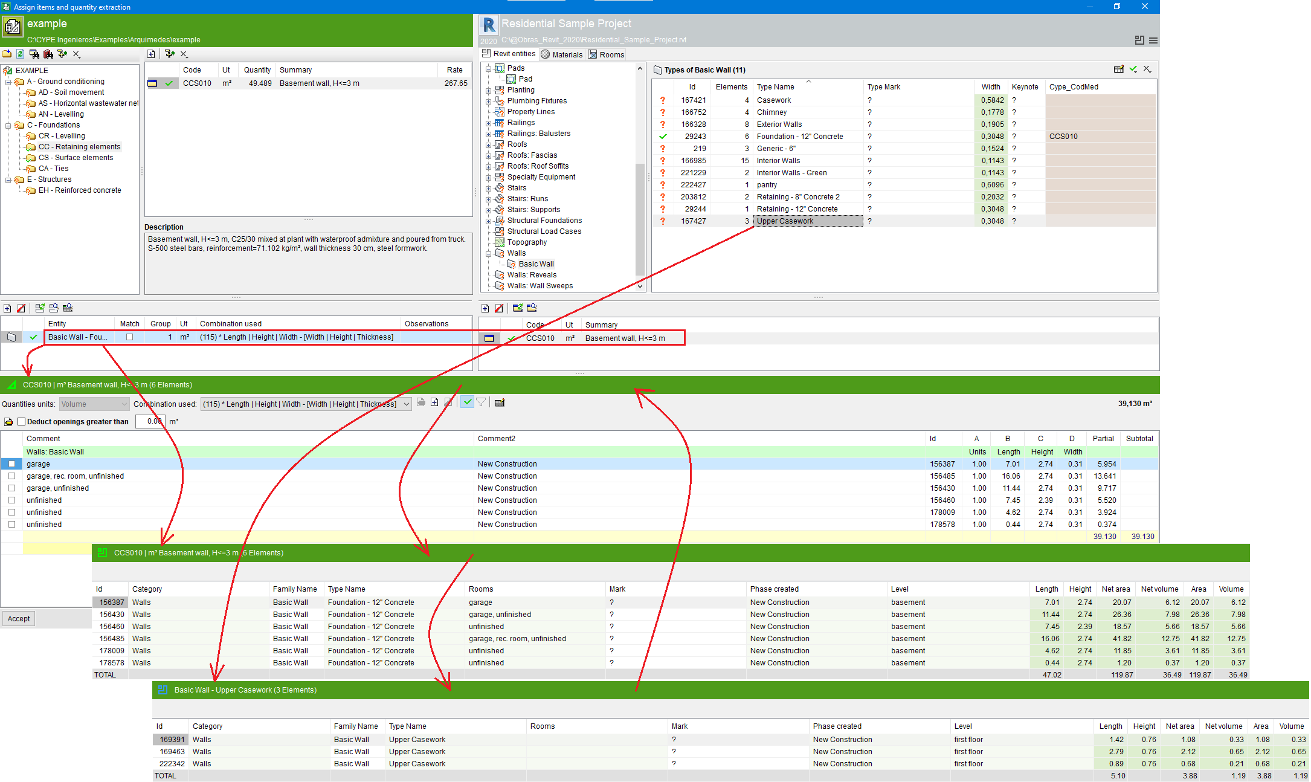
Task: Click the Deduct openings value field 0.00
Action: [x=150, y=422]
